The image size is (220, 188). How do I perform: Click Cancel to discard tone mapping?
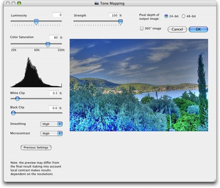click(177, 29)
